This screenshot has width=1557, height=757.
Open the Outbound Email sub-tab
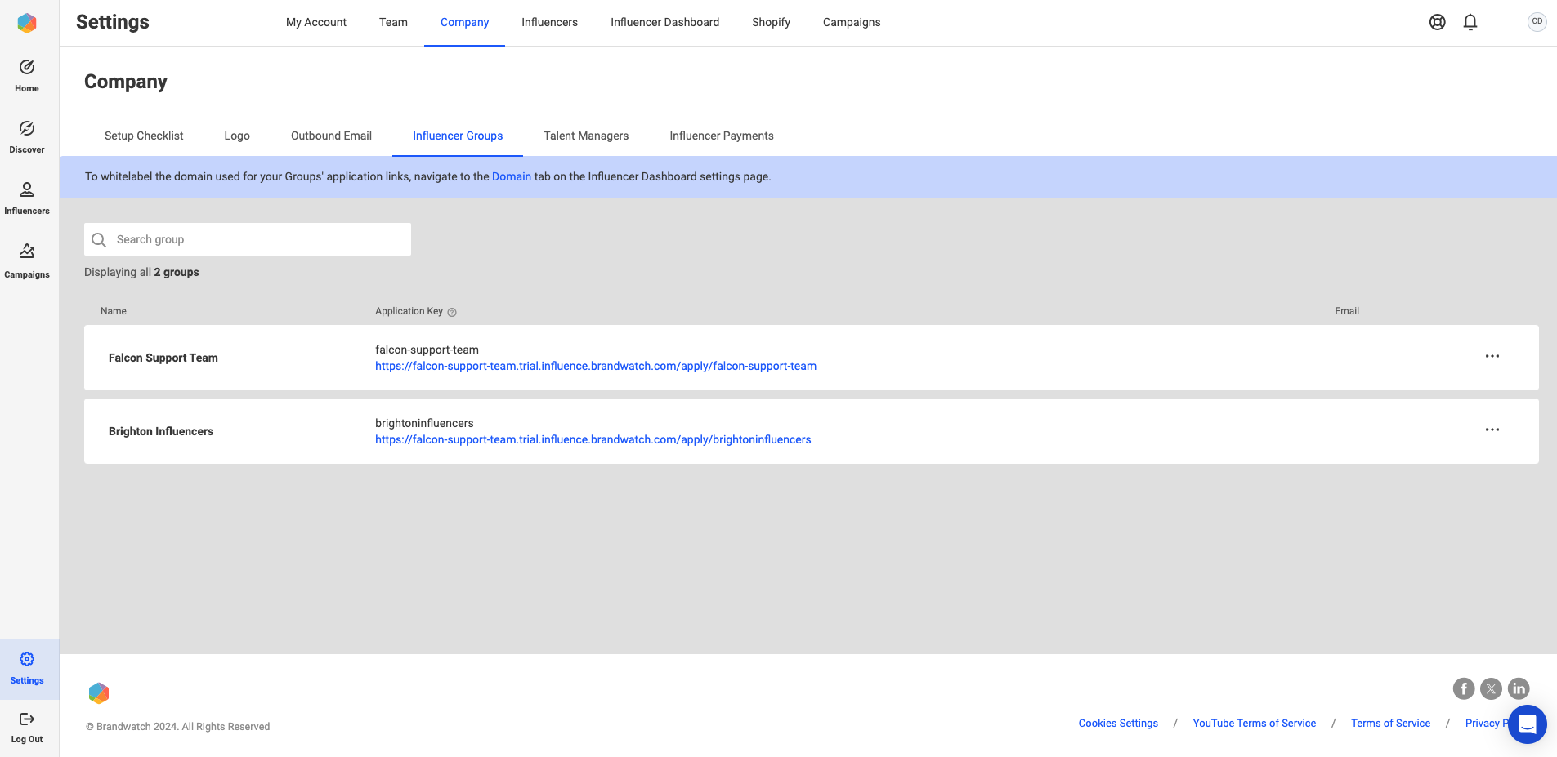click(x=331, y=136)
